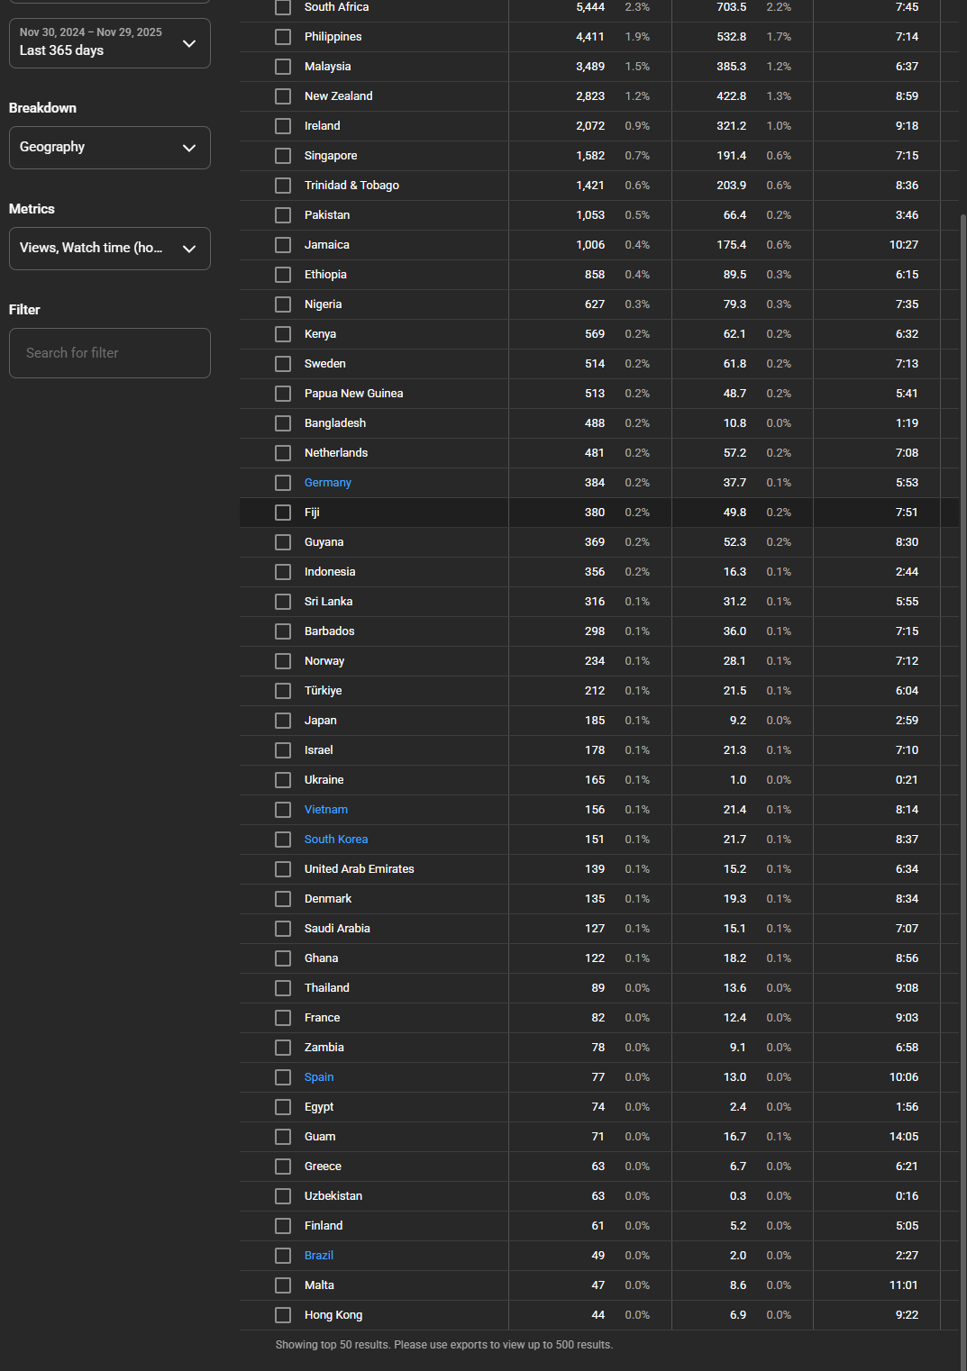Screen dimensions: 967x1371
Task: Check the Trinidad & Tobago checkbox
Action: (x=283, y=186)
